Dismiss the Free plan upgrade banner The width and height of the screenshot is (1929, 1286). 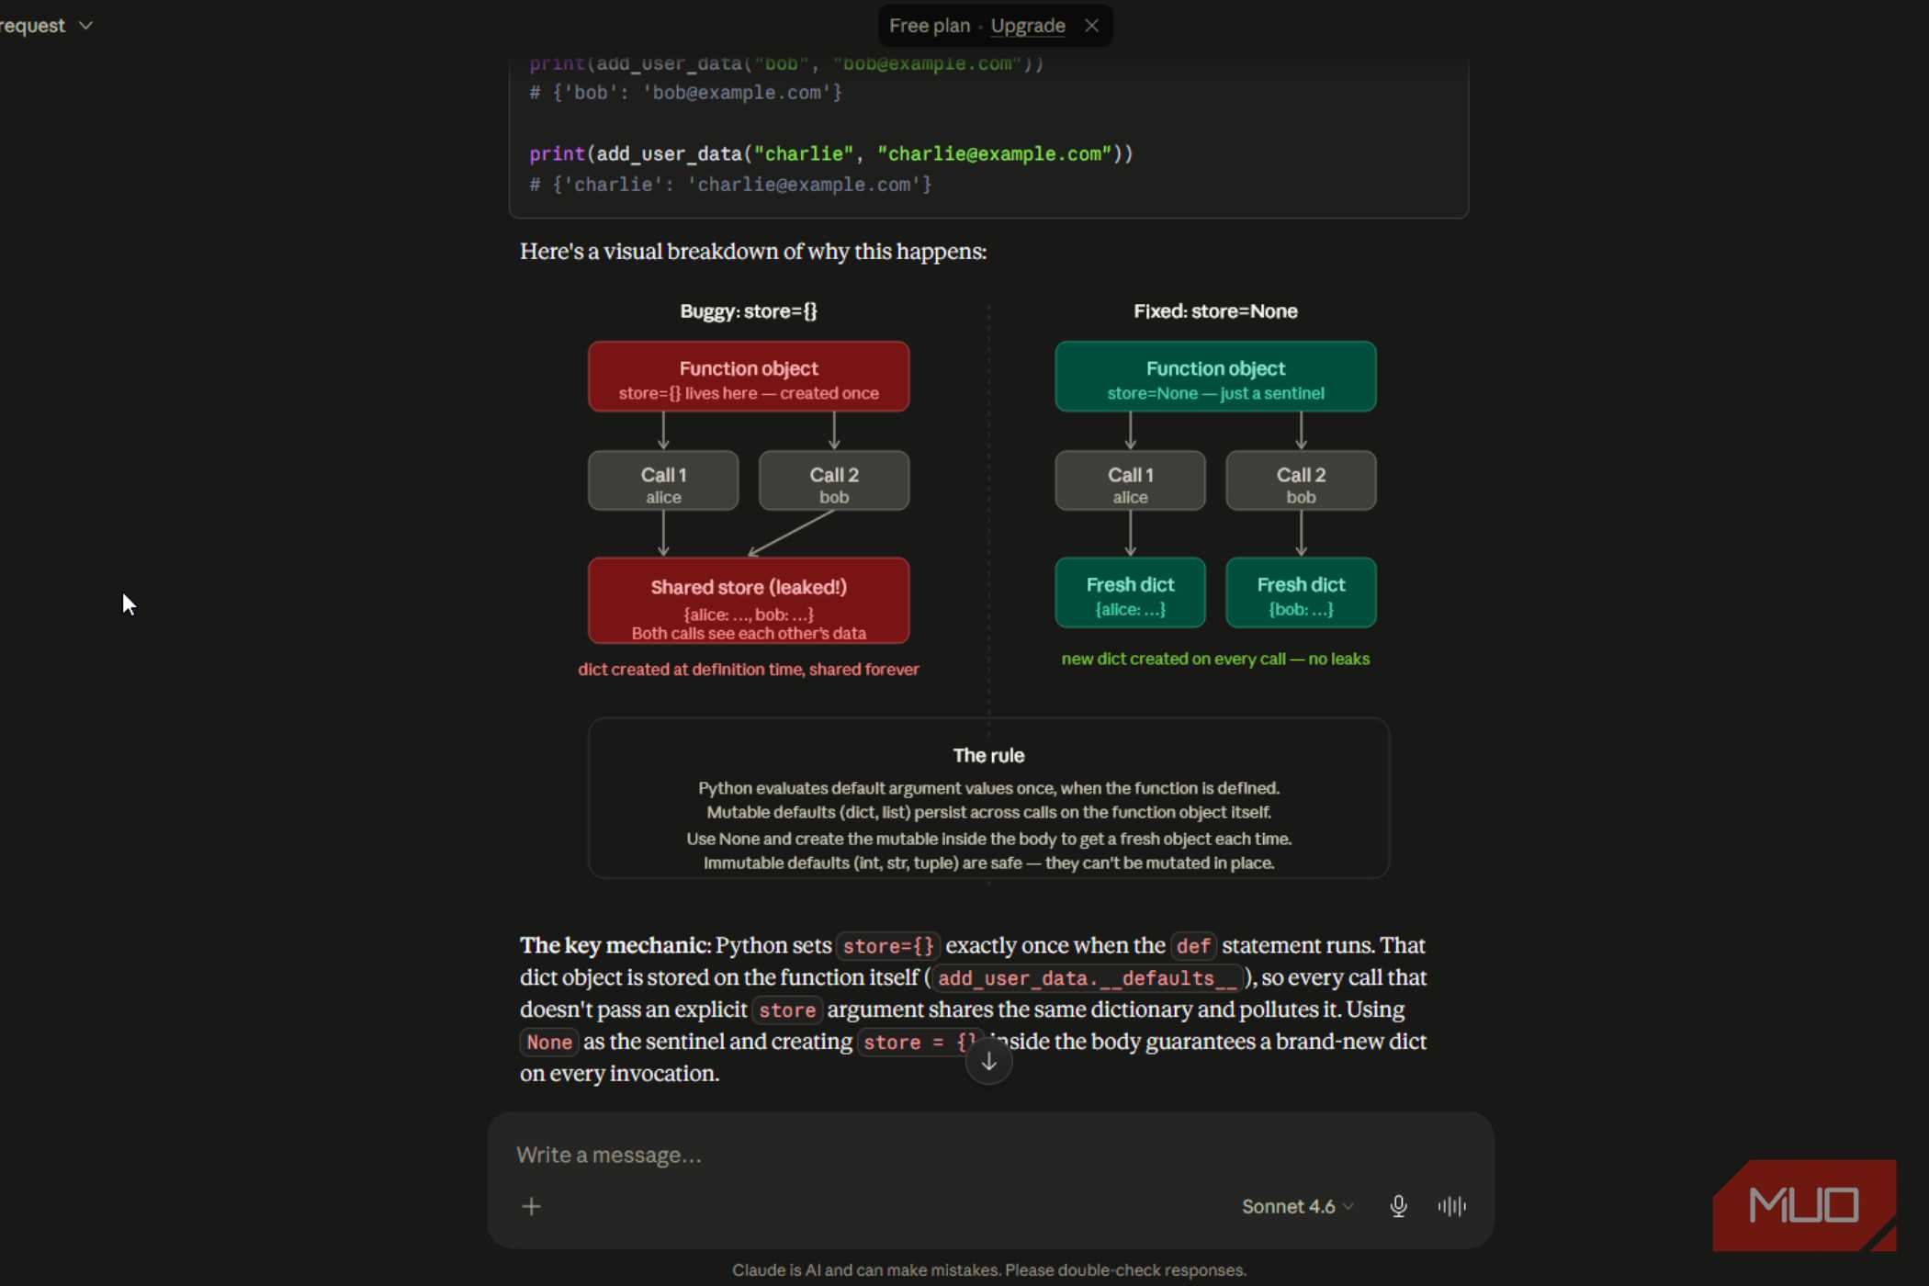pyautogui.click(x=1091, y=26)
